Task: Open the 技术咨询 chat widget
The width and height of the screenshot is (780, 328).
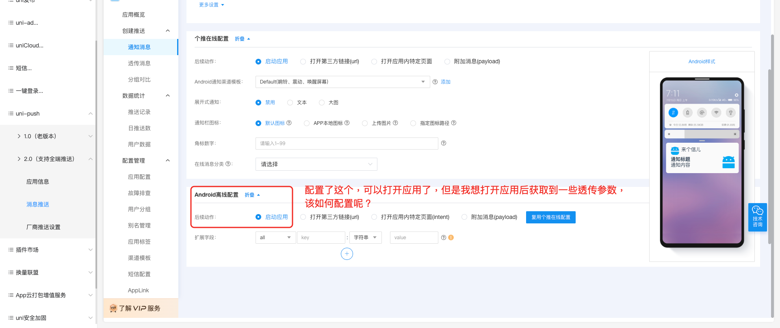Action: coord(757,217)
